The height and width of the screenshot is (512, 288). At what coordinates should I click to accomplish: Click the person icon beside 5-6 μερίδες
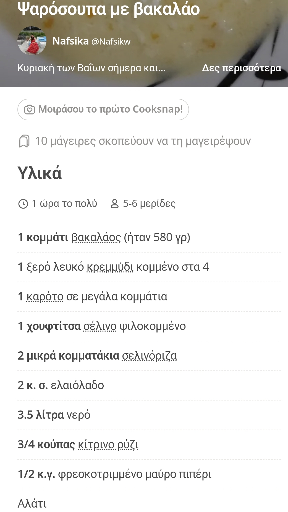coord(114,204)
